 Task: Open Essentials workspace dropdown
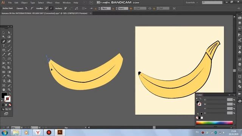click(x=192, y=3)
